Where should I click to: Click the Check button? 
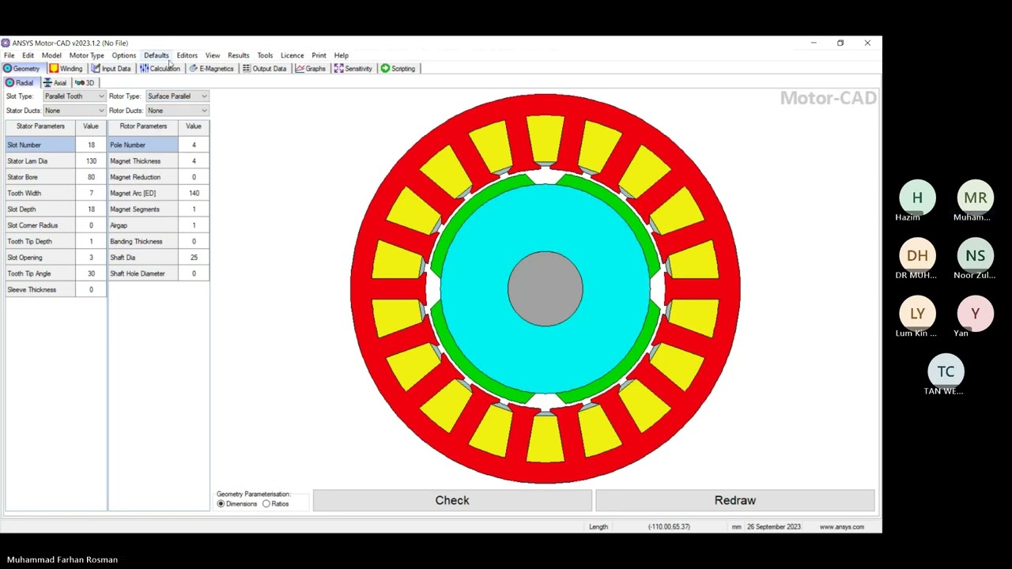click(452, 500)
